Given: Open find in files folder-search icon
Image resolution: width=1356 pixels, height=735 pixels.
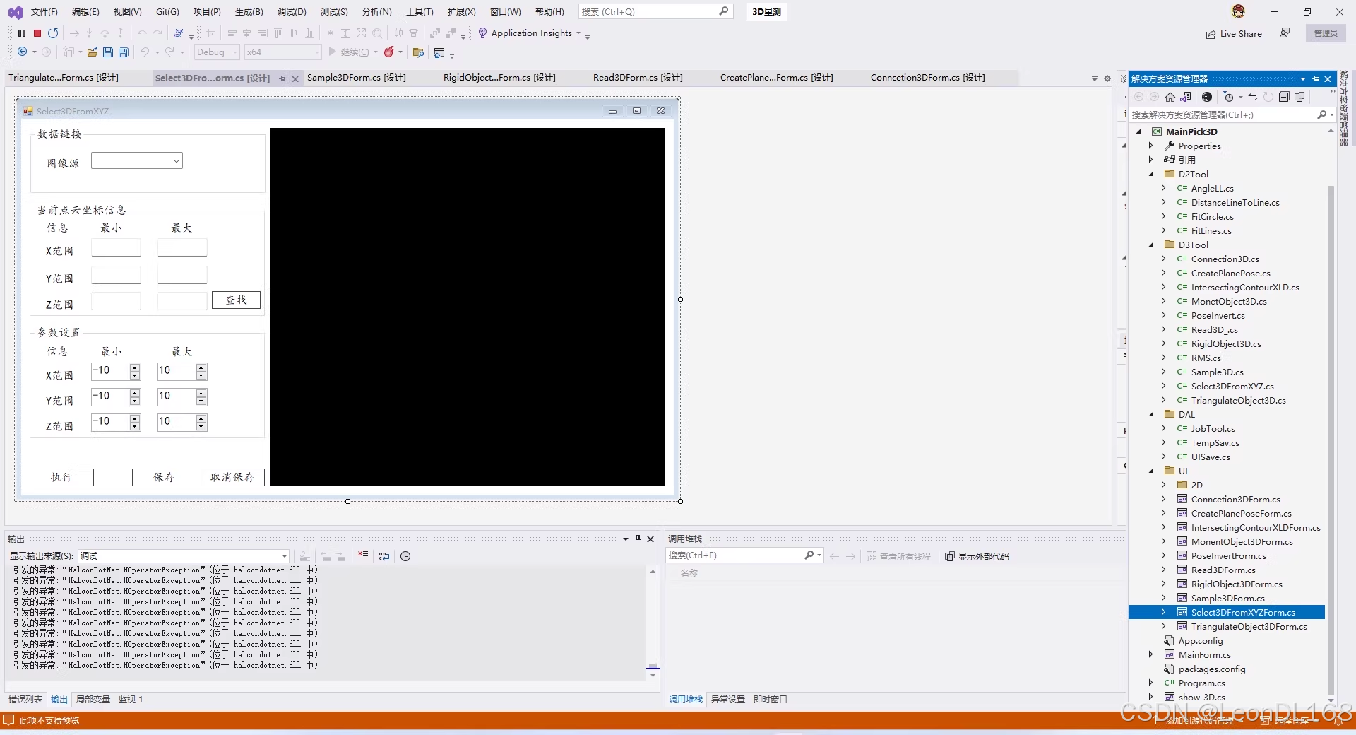Looking at the screenshot, I should 418,52.
